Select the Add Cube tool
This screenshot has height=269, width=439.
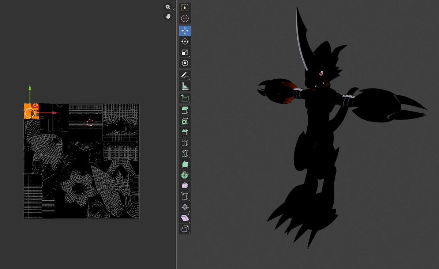pos(185,99)
